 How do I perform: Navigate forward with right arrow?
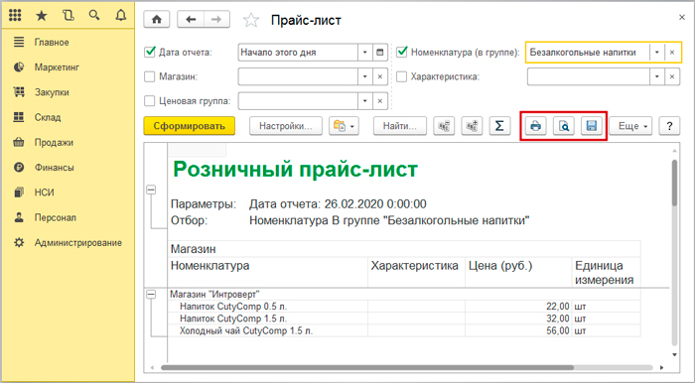click(216, 20)
